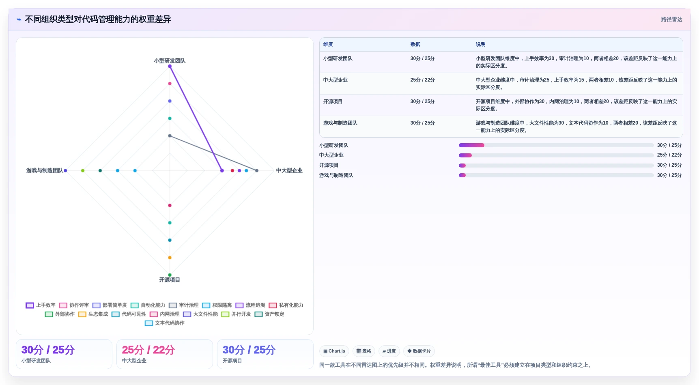Click the orange 生态集成 legend swatch

point(82,314)
